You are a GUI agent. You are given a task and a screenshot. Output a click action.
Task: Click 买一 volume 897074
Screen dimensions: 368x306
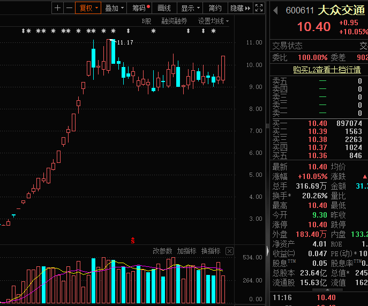tap(349, 123)
